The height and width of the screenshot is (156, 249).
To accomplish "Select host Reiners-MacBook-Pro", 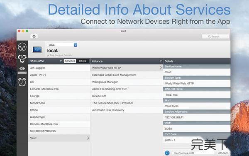I will click(x=59, y=124).
